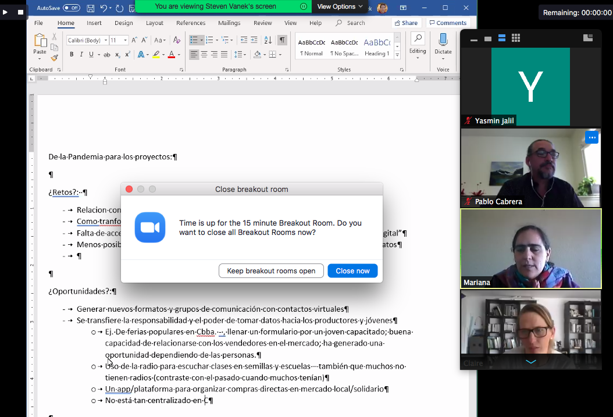Viewport: 613px width, 417px height.
Task: Click the Save disk icon
Action: tap(91, 8)
